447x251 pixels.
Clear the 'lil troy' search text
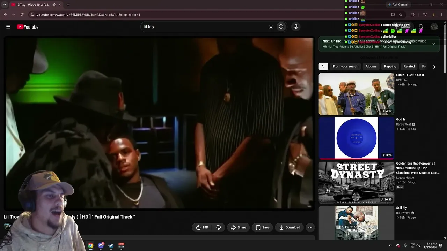coord(271,27)
